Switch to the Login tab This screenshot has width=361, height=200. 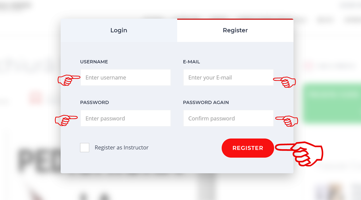pos(119,30)
